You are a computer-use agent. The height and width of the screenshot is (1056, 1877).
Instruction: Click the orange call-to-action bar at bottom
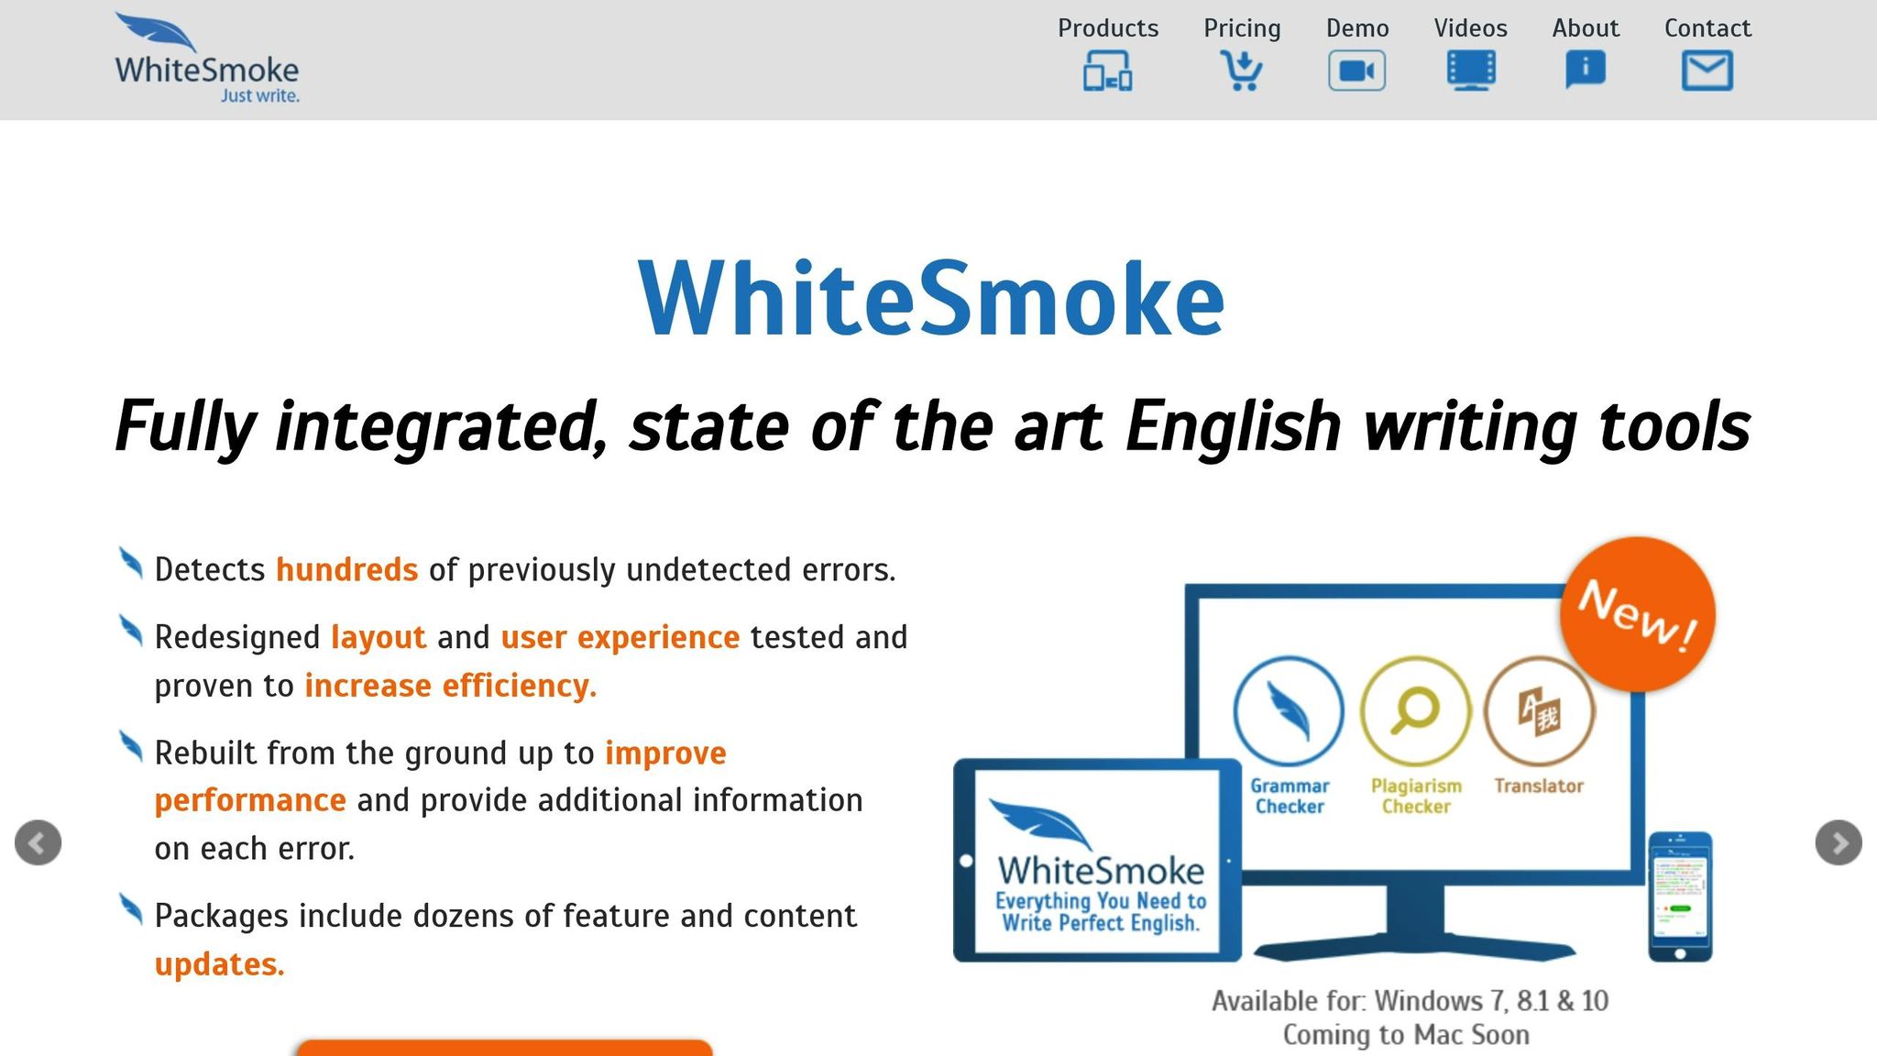click(507, 1050)
